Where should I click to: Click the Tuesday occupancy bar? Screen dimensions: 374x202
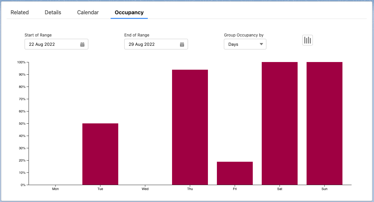point(100,154)
